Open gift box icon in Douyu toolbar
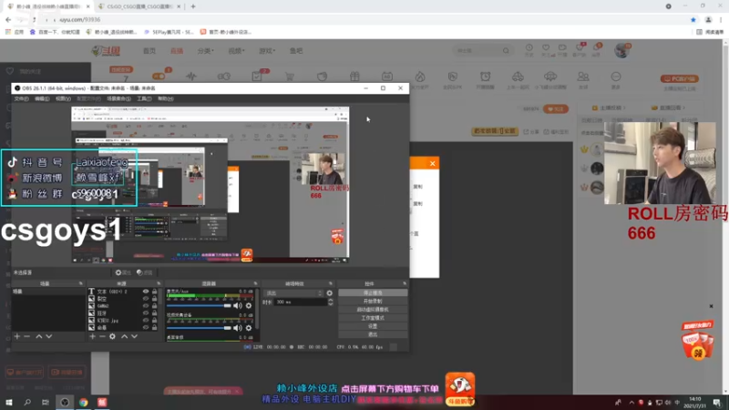The image size is (729, 410). 354,77
